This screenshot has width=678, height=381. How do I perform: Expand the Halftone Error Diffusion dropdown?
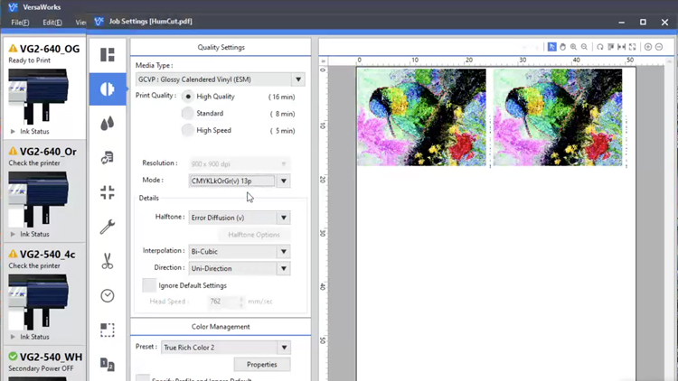283,218
